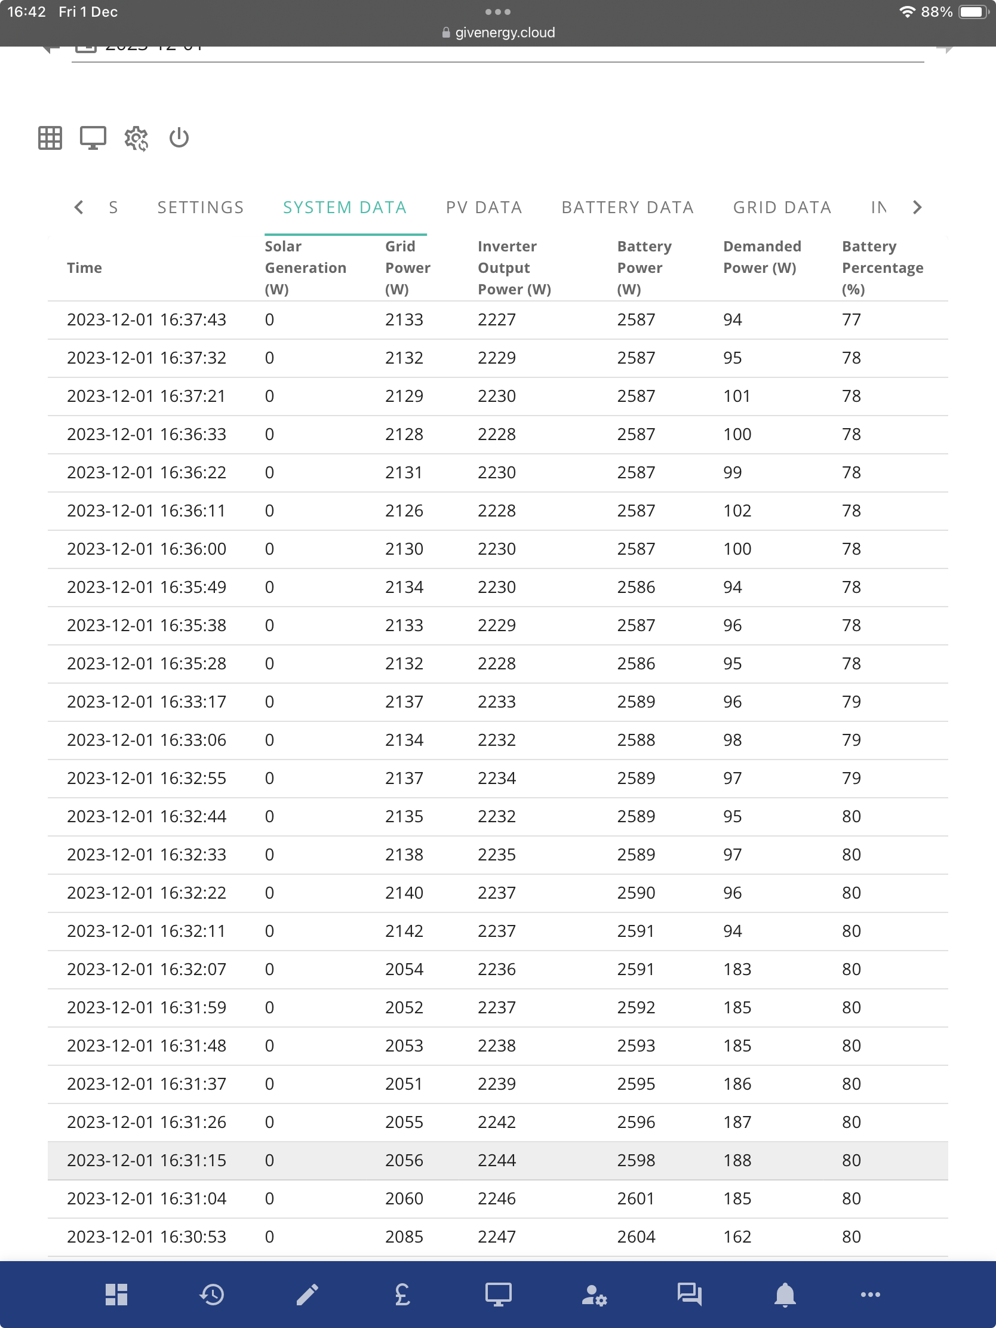Show next tabs with right chevron
The width and height of the screenshot is (996, 1328).
click(917, 207)
